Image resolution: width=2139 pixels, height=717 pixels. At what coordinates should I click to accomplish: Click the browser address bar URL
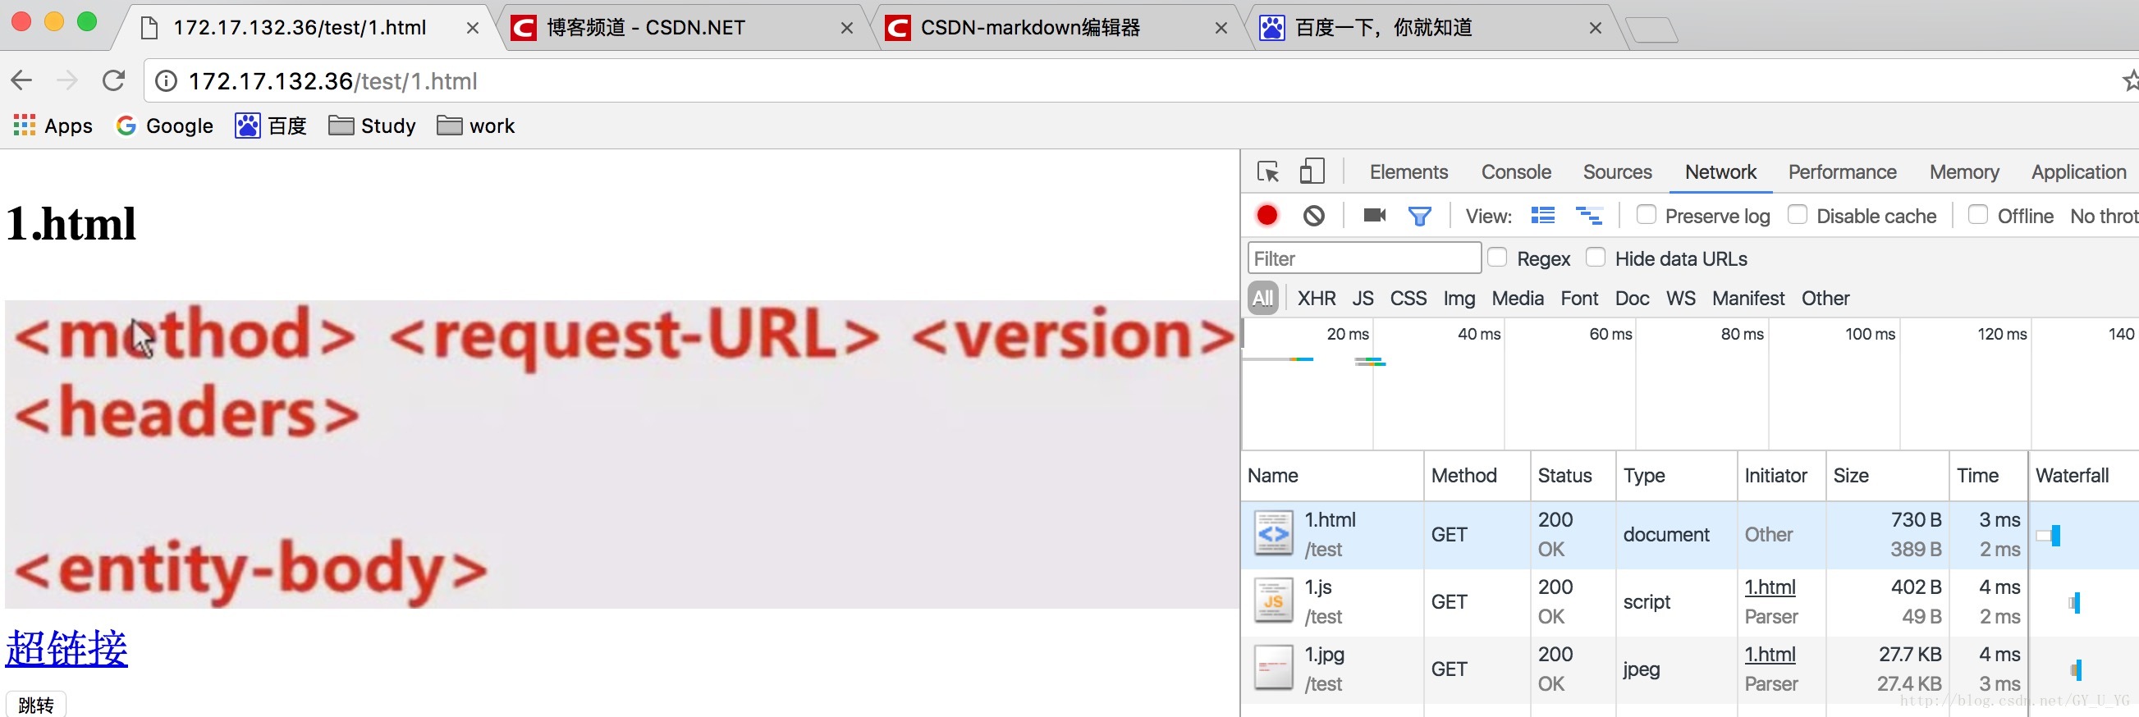point(332,81)
